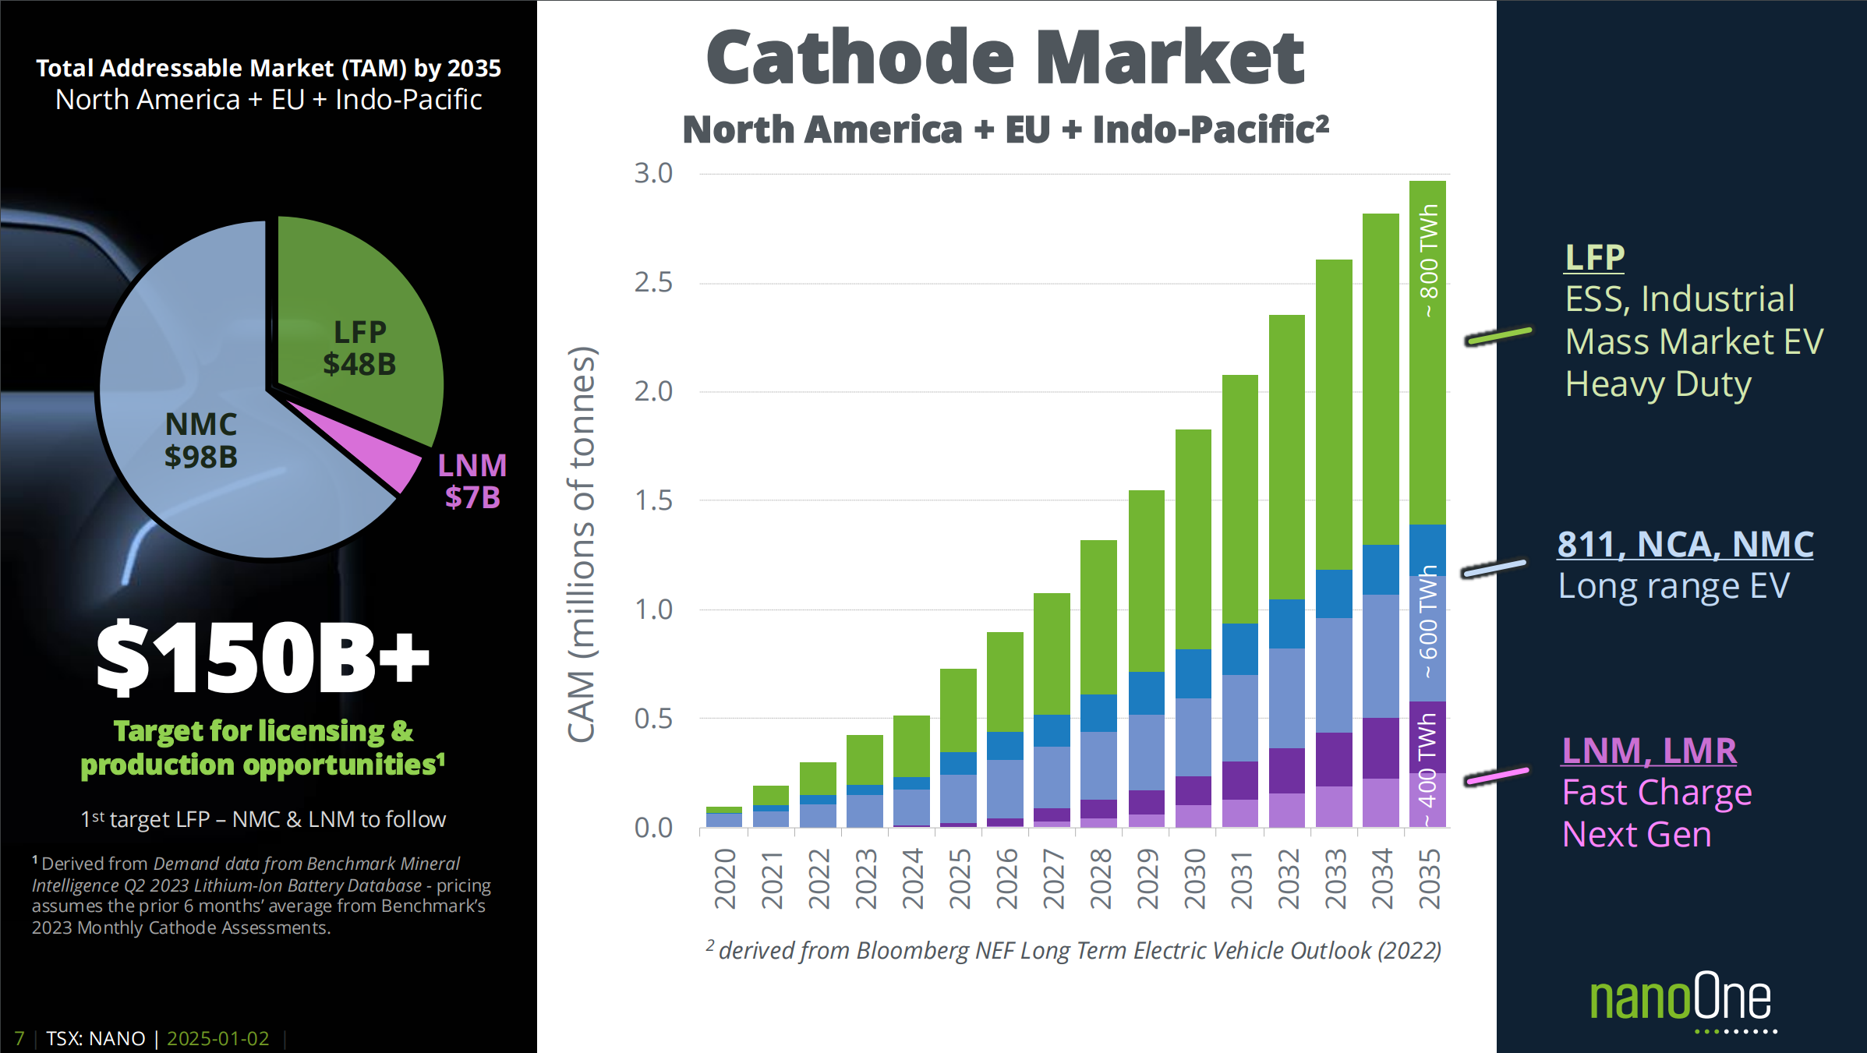Click the green segment of 2034 bar

1381,378
